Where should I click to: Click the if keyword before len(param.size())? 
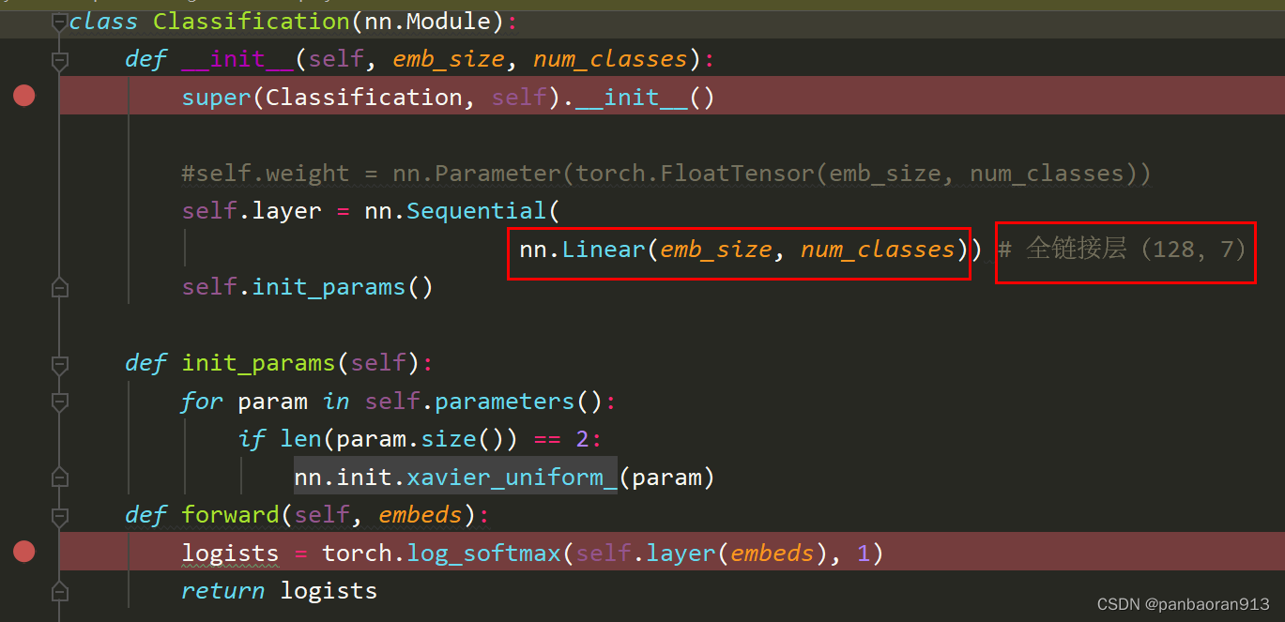click(252, 438)
